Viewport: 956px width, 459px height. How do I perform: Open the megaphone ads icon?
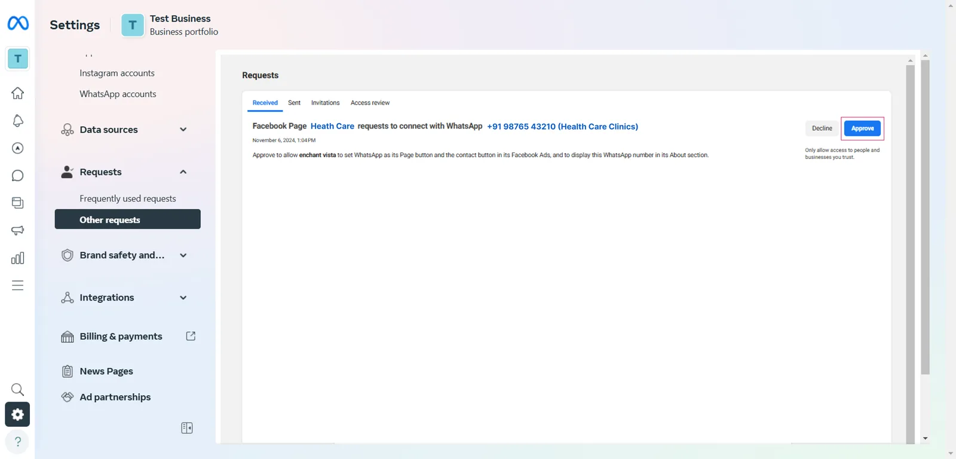tap(18, 231)
